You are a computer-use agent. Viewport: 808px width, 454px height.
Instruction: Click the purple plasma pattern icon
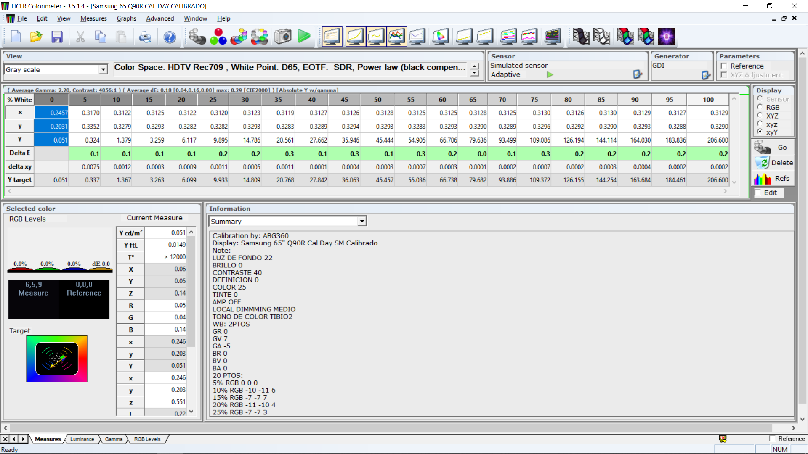point(666,37)
